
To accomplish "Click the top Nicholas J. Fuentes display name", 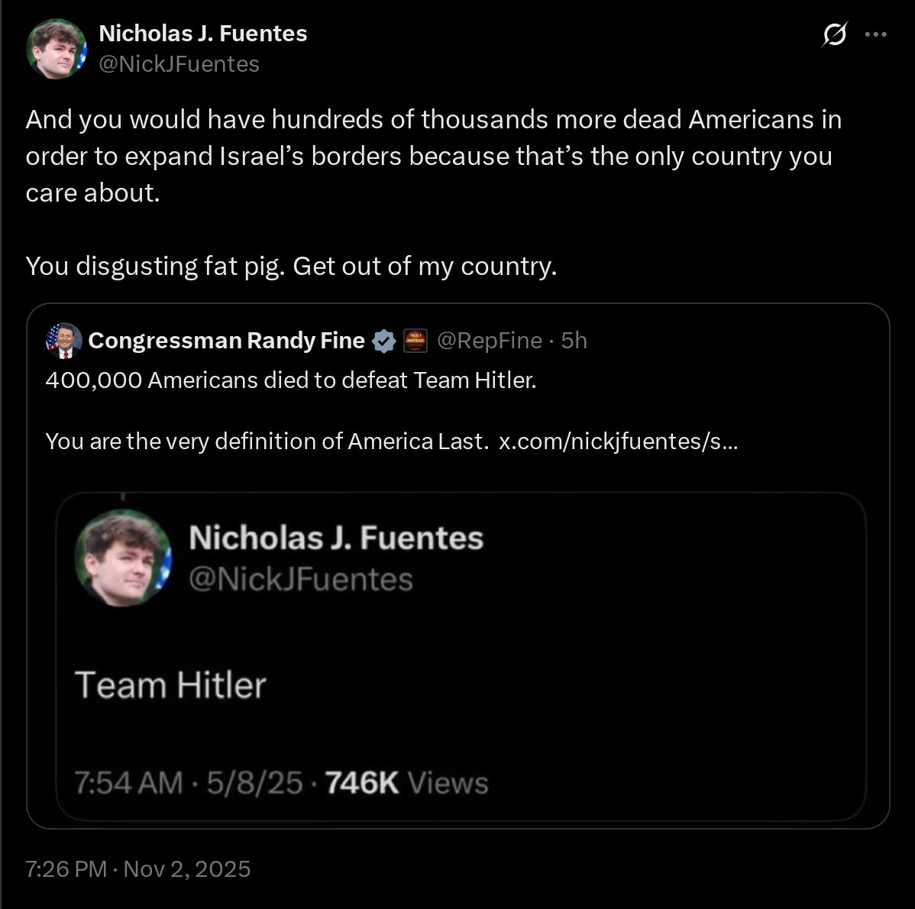I will [203, 34].
